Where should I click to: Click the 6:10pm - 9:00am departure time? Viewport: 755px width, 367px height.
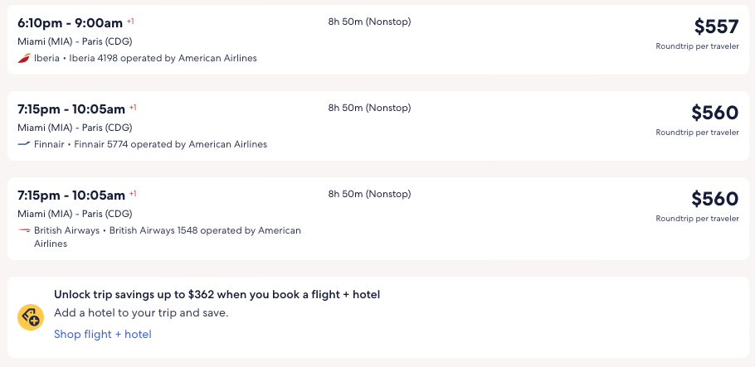(70, 22)
